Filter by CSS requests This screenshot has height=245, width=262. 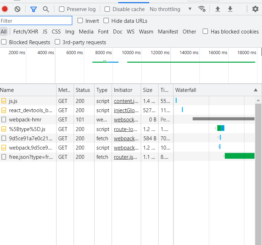[x=56, y=32]
